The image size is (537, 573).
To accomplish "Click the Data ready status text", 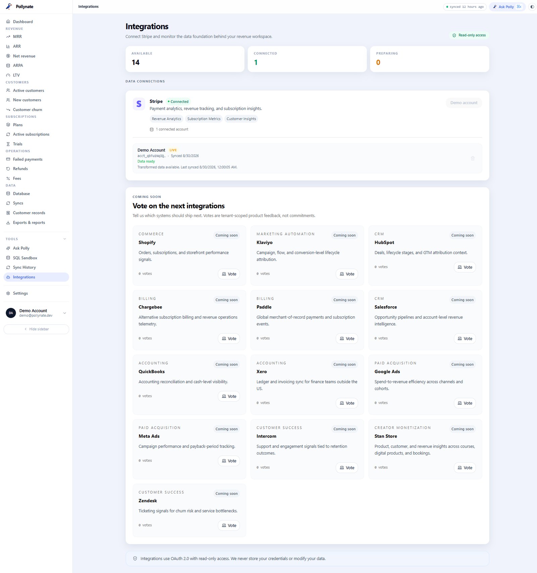I will (x=146, y=161).
